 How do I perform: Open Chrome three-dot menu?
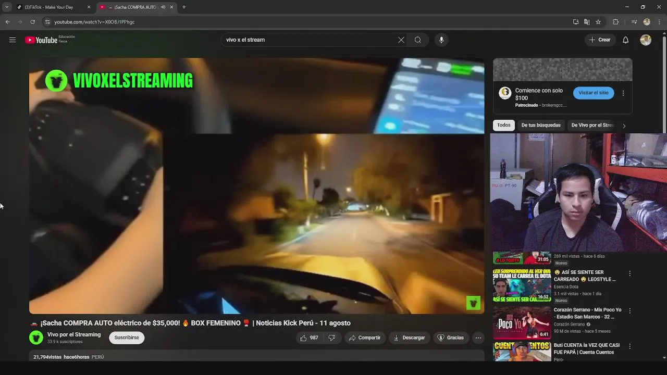click(x=659, y=22)
